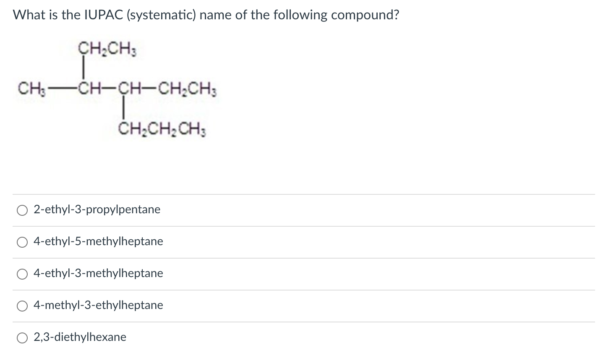Image resolution: width=606 pixels, height=356 pixels.
Task: Click the 4-ethyl-5-methylheptane label text
Action: tap(98, 241)
